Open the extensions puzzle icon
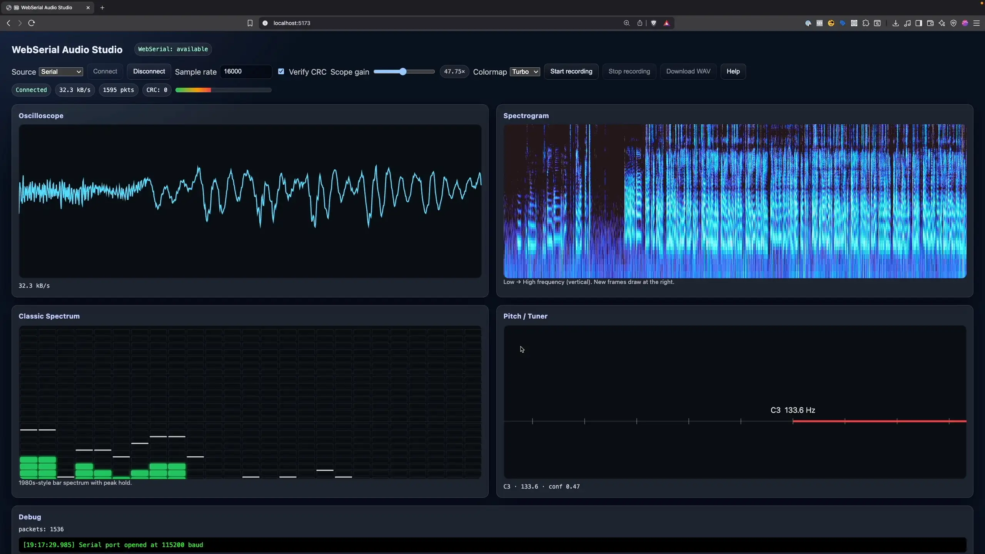 (866, 23)
